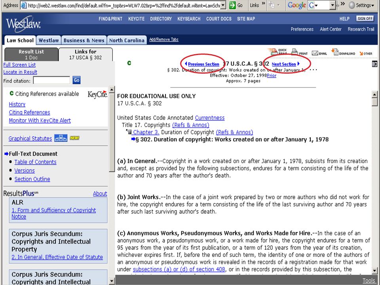Open the FIND&PRINT menu
Viewport: 380px width, 285px height.
pyautogui.click(x=110, y=19)
